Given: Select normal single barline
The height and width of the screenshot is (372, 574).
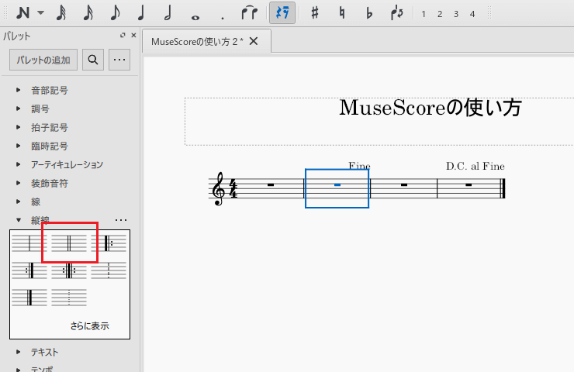Looking at the screenshot, I should 29,243.
